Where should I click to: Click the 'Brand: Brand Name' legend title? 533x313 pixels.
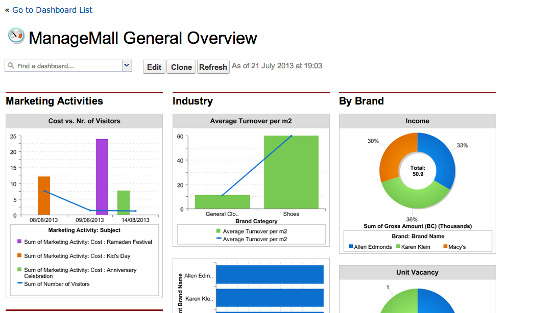[x=418, y=236]
